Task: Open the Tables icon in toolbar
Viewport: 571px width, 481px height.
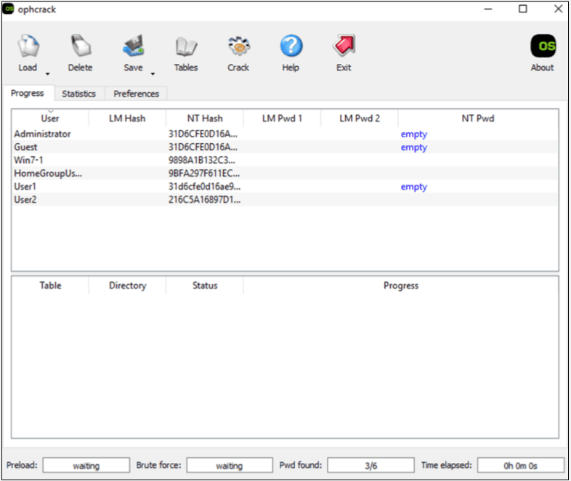Action: 186,48
